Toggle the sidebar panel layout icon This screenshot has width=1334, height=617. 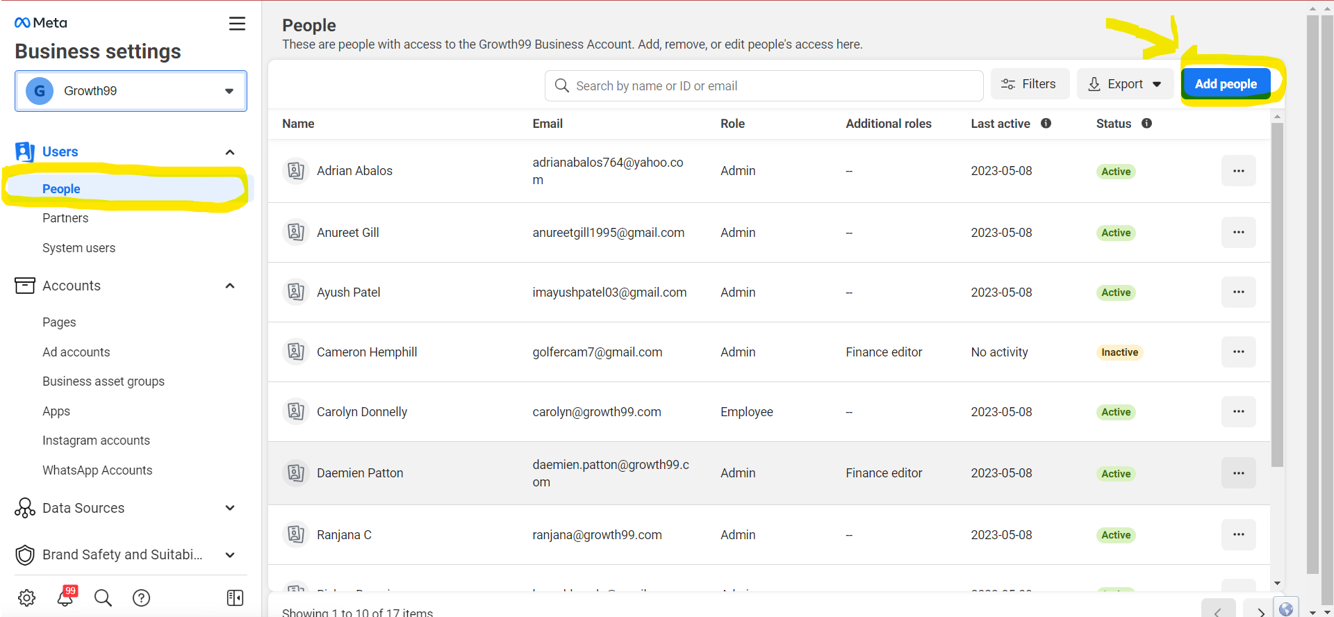tap(236, 598)
